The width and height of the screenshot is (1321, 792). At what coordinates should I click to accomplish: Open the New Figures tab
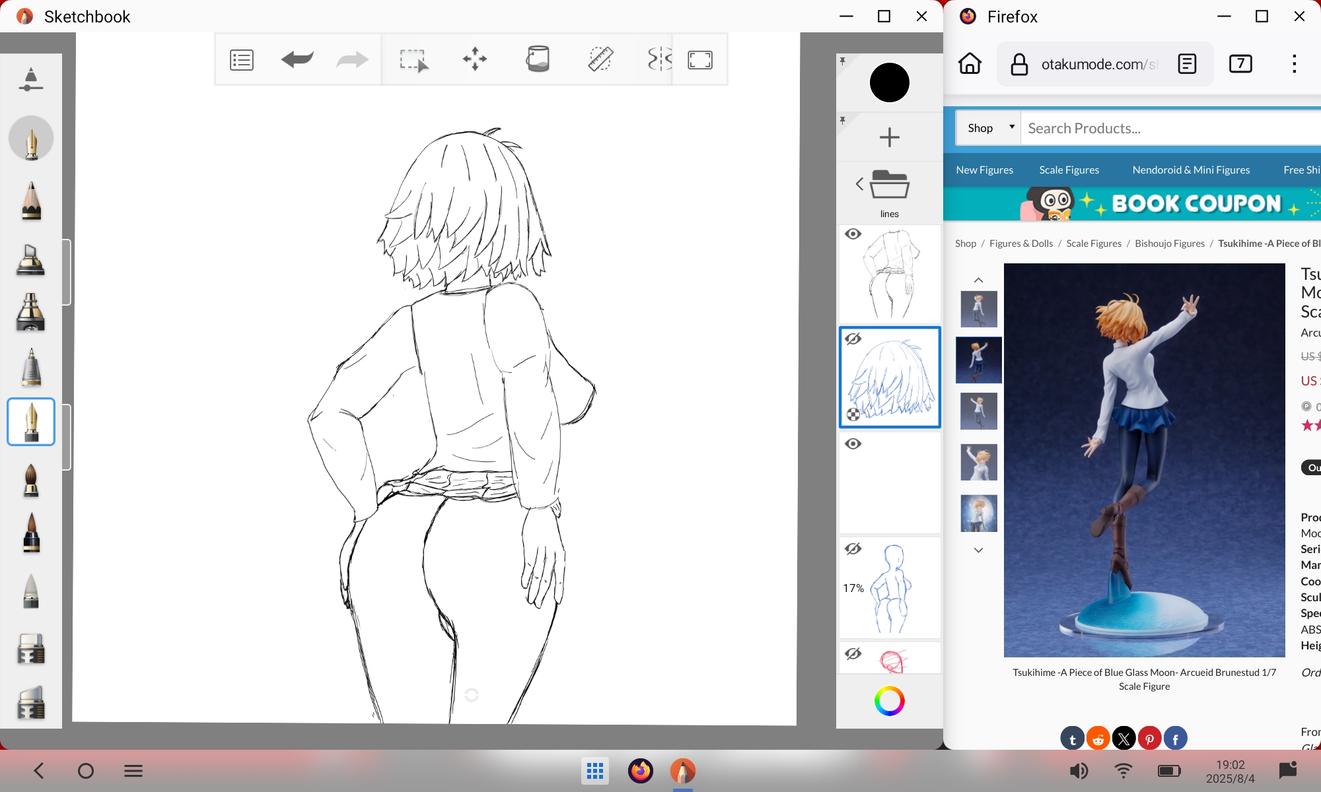click(x=984, y=170)
